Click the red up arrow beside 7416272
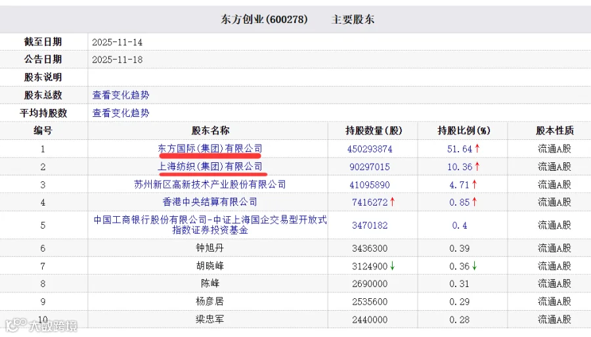Viewport: 591px width, 337px height. (x=393, y=202)
